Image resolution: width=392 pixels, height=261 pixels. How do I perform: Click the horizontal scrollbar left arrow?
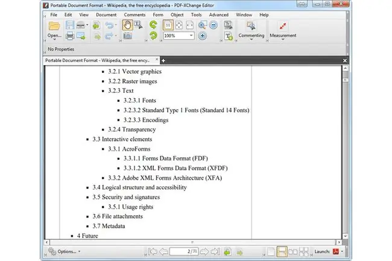(47, 242)
